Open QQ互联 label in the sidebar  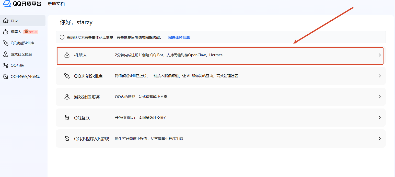coord(17,65)
